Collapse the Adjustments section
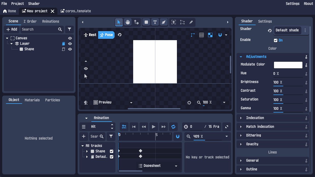Viewport: 315px width, 177px height. 241,57
